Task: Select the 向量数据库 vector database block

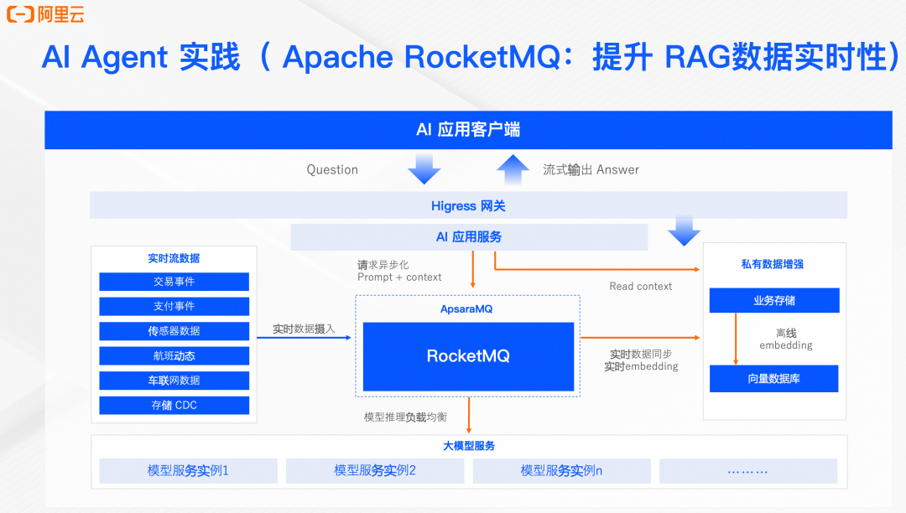Action: [773, 378]
